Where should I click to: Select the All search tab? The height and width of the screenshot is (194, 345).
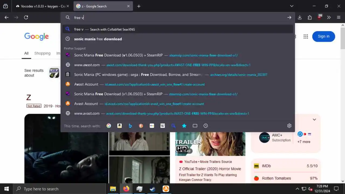tap(26, 53)
